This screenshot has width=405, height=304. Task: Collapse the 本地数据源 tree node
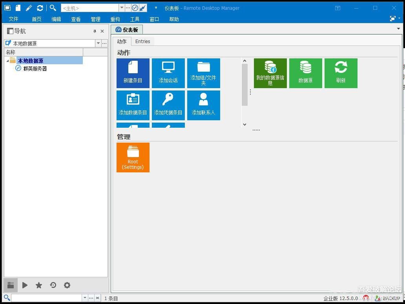click(x=7, y=61)
